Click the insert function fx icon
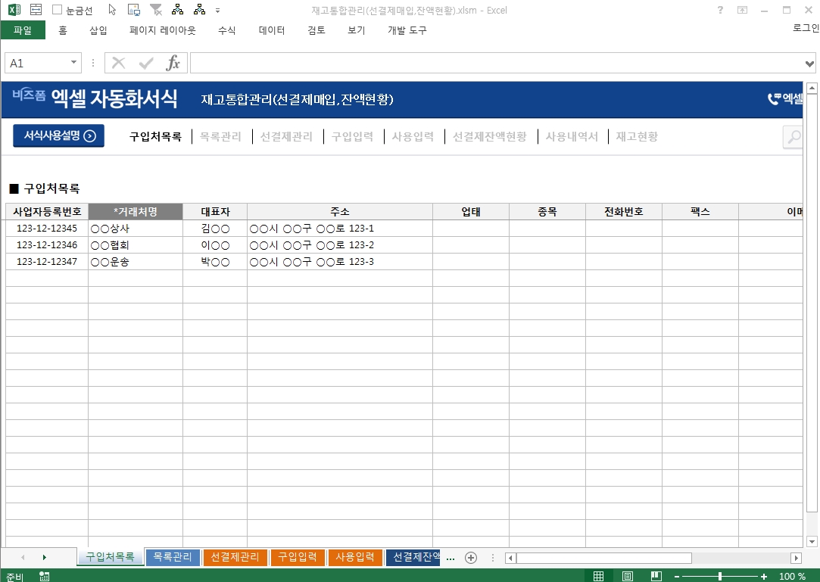The image size is (820, 582). (x=173, y=63)
